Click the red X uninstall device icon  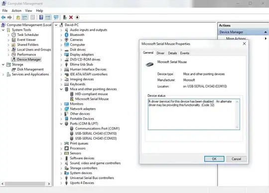[x=71, y=17]
